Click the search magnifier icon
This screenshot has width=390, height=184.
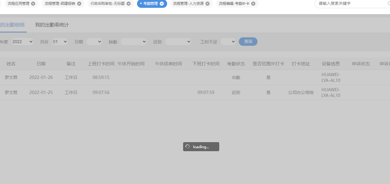(x=388, y=3)
